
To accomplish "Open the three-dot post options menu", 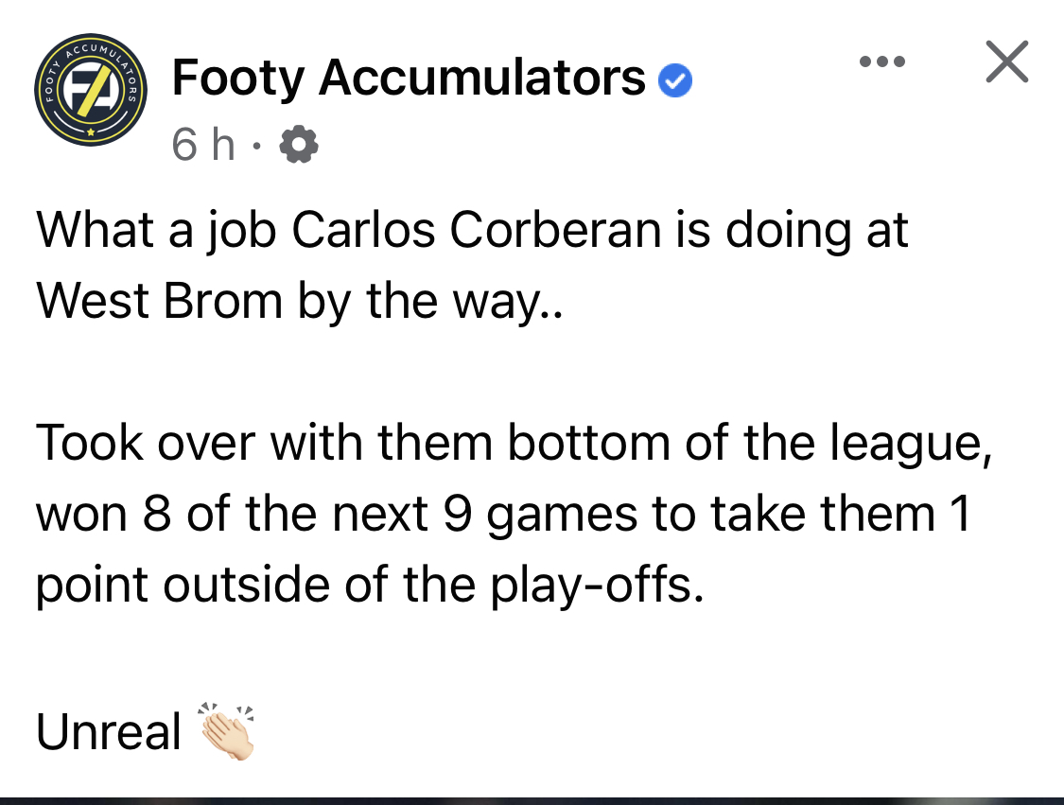I will click(882, 61).
